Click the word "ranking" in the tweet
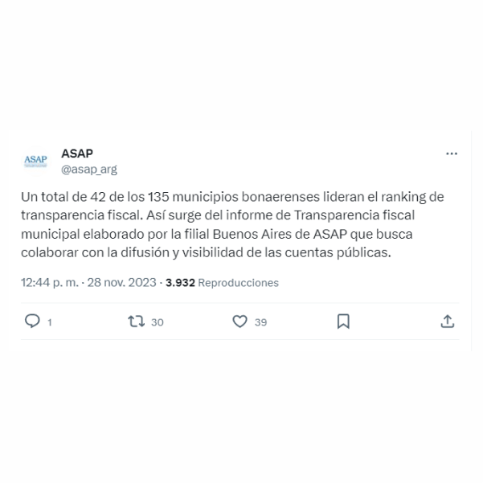Screen dimensions: 483x483 [x=403, y=197]
